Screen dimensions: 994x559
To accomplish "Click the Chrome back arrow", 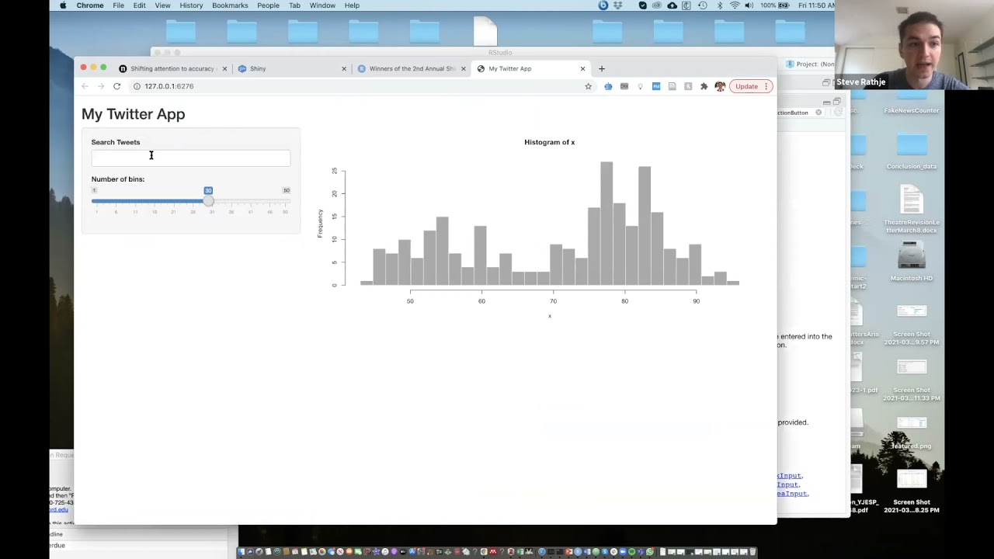I will click(x=85, y=86).
